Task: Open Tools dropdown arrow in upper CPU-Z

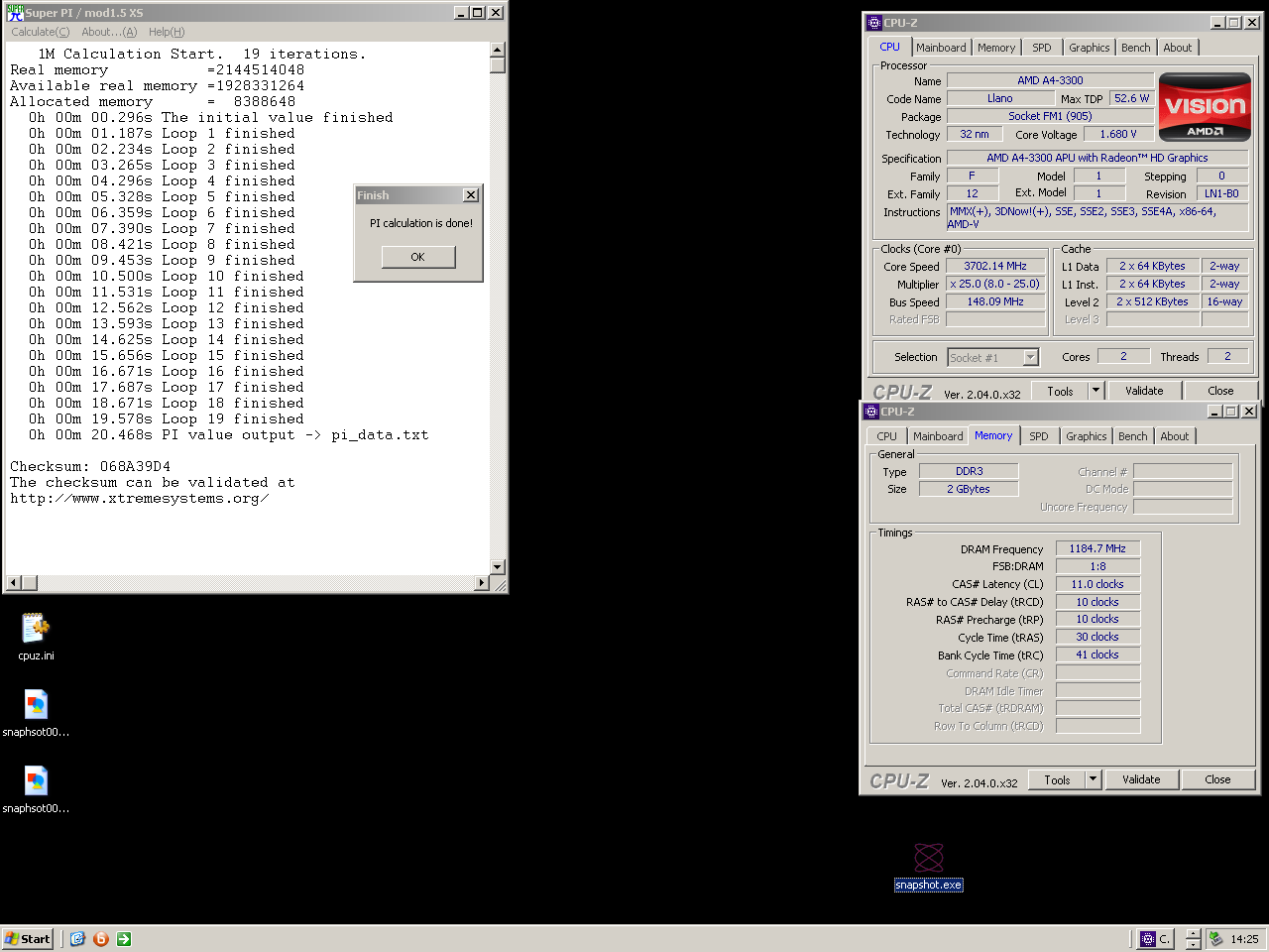Action: 1096,391
